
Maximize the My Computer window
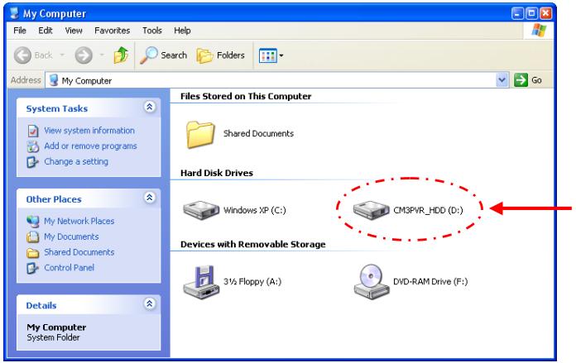point(531,14)
